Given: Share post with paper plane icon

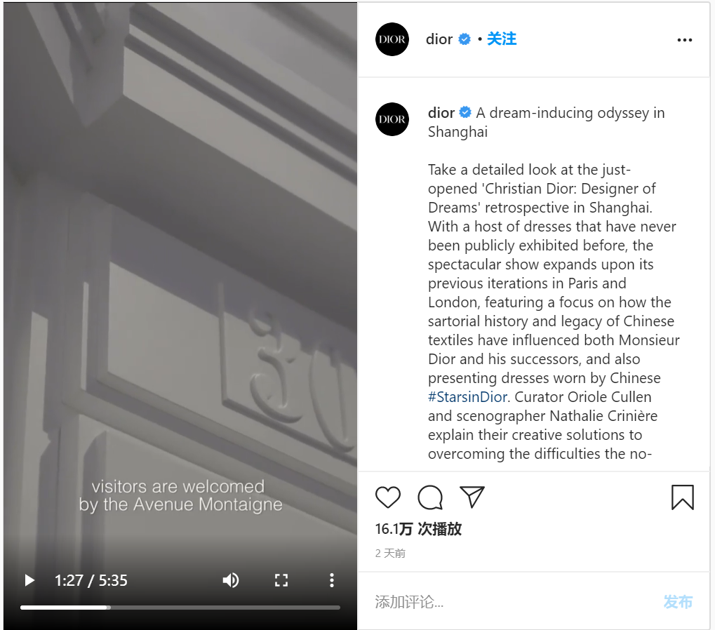Looking at the screenshot, I should tap(472, 497).
